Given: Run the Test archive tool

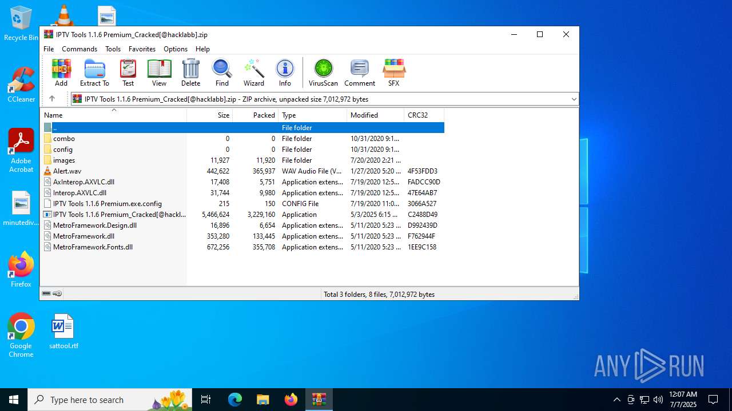Looking at the screenshot, I should click(128, 72).
